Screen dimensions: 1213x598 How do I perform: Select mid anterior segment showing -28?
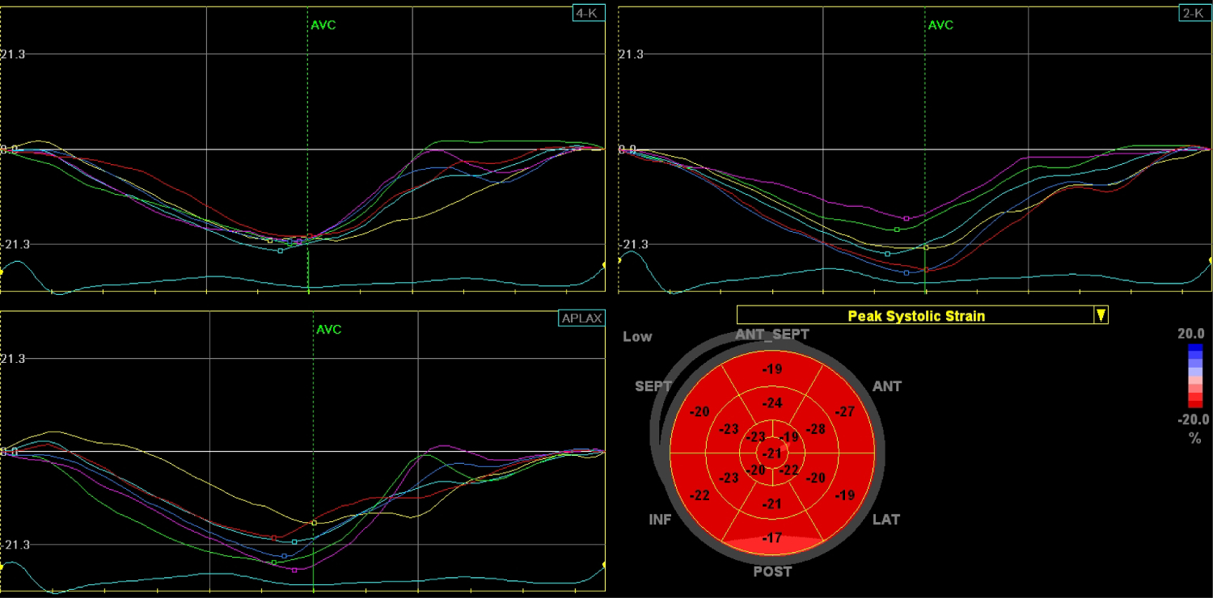pos(816,429)
